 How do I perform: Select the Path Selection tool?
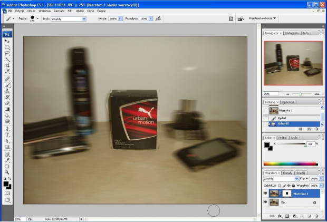pyautogui.click(x=7, y=141)
